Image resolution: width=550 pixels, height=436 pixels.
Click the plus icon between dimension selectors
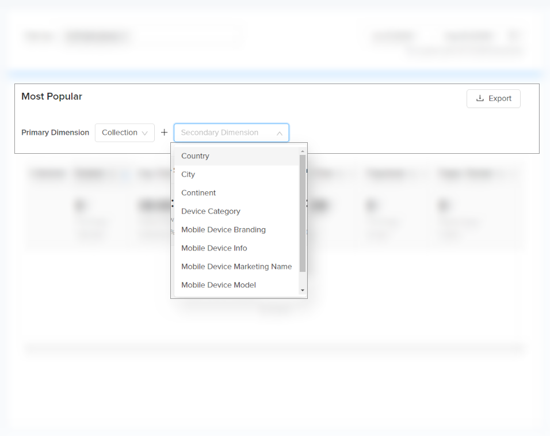pos(164,132)
